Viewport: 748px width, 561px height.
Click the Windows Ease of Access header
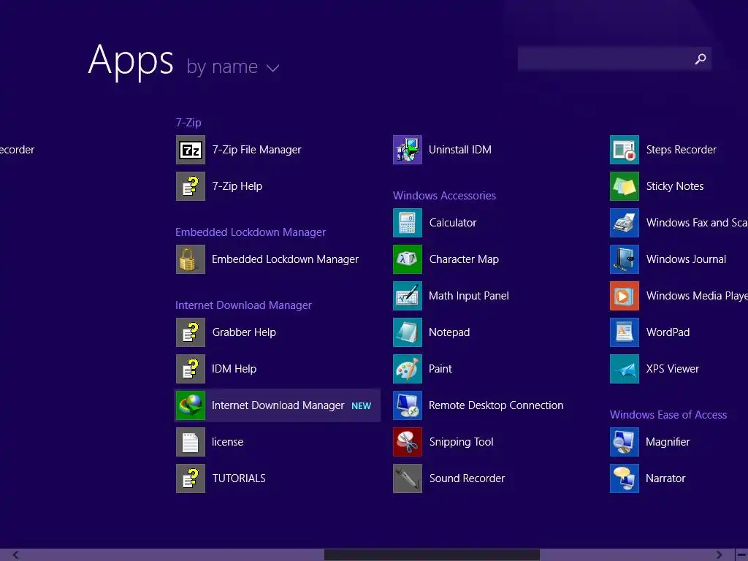click(x=668, y=415)
